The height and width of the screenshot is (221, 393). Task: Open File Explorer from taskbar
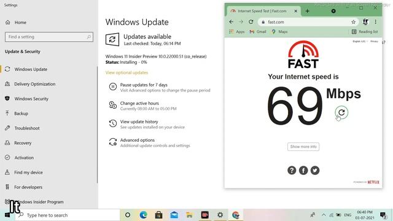(189, 215)
